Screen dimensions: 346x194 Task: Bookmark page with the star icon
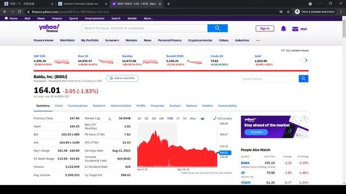click(x=288, y=12)
